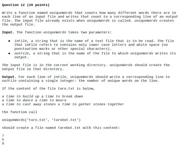Click the output number 5
This screenshot has height=148, width=179.
[3, 139]
